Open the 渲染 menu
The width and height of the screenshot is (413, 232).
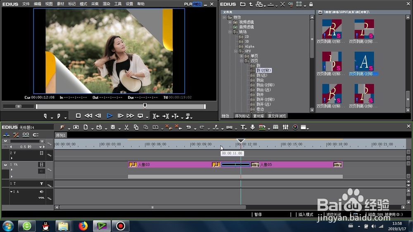click(106, 4)
